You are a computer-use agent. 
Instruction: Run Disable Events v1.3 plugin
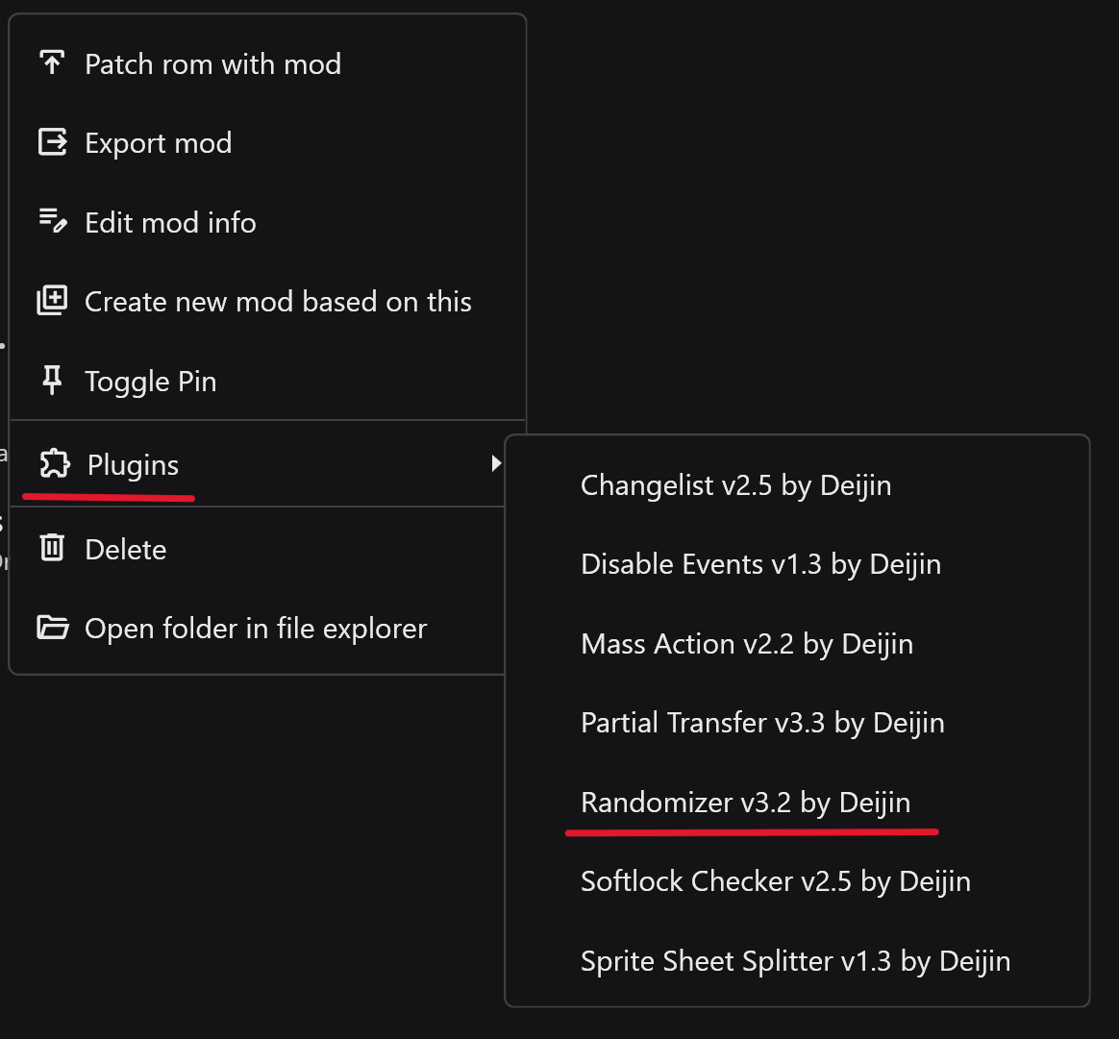coord(760,564)
